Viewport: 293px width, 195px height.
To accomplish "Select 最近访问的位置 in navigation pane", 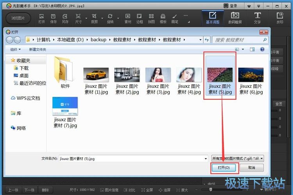I will 30,83.
